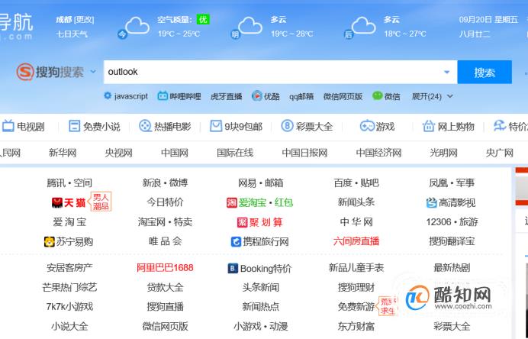The height and width of the screenshot is (339, 528).
Task: Open the search engine selector chevron
Action: pos(93,72)
